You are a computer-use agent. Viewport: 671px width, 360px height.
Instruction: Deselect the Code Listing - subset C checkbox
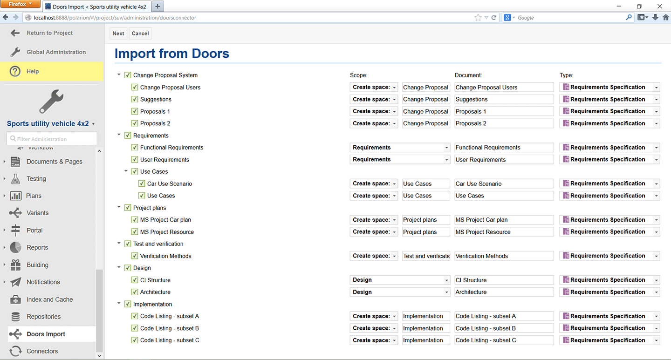pos(135,340)
